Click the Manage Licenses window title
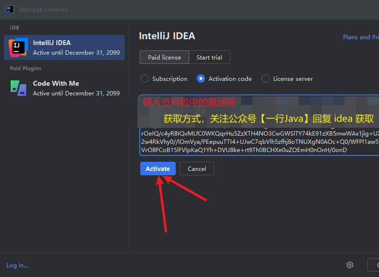This screenshot has width=379, height=277. [44, 10]
